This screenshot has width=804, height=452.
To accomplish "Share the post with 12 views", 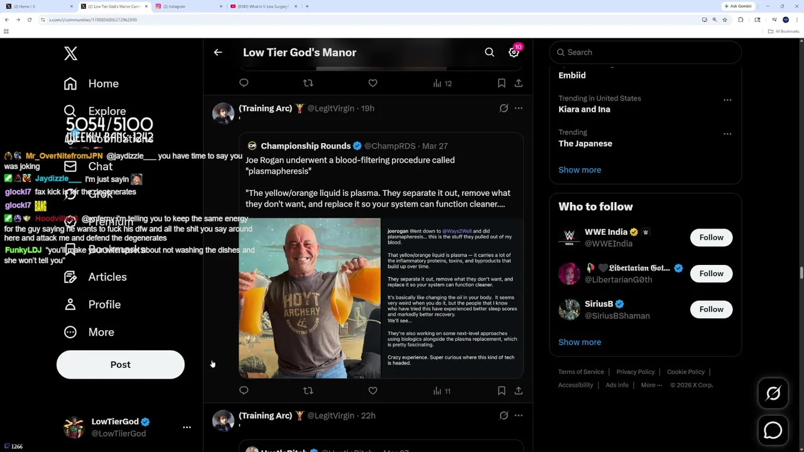I will (518, 83).
